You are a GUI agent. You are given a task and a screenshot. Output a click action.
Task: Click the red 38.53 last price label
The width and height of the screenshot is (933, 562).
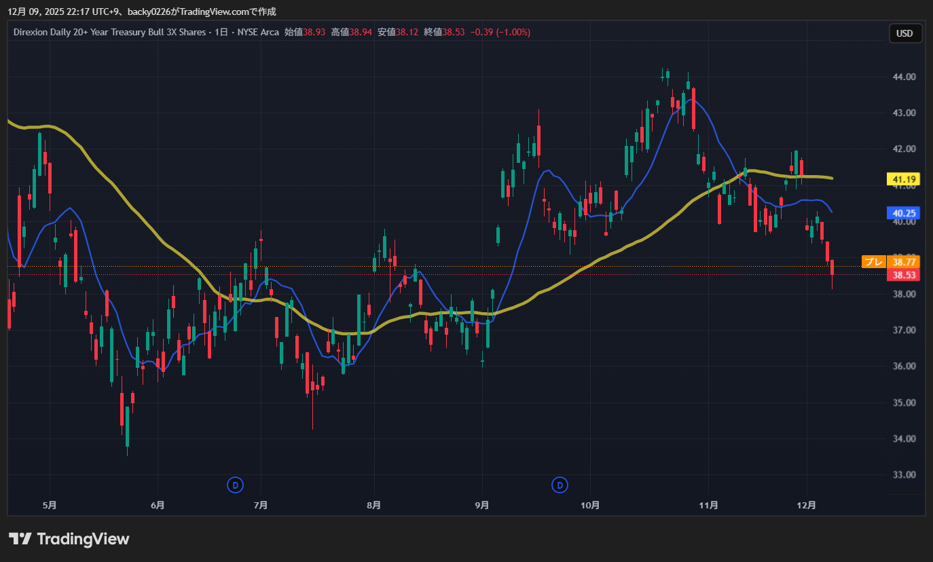pyautogui.click(x=904, y=275)
